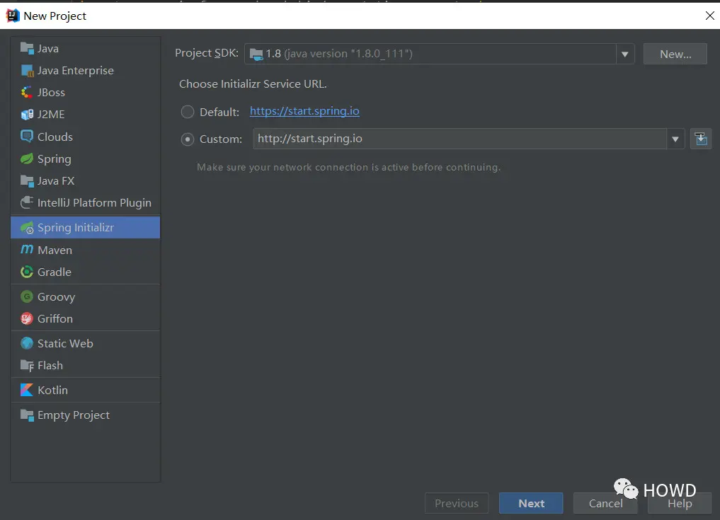Click the Flash icon
Image resolution: width=720 pixels, height=520 pixels.
coord(27,365)
